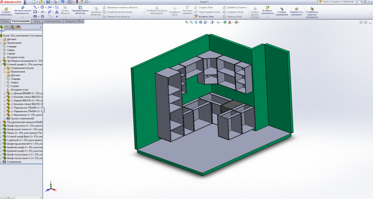Screen dimensions: 373x199
Task: Expand the Задник 800x731<1> tree node
Action: pos(4,100)
